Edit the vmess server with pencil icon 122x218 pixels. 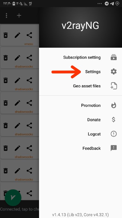[x=17, y=35]
